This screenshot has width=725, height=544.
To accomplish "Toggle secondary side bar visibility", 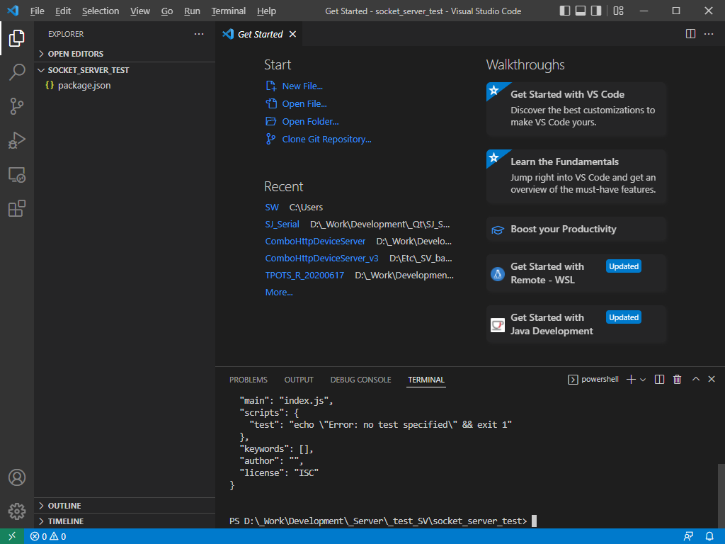I will pos(596,11).
